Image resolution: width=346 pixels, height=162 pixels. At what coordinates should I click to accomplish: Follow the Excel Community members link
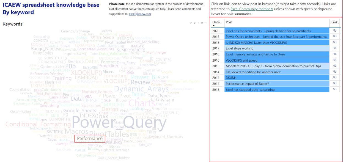[x=252, y=9]
